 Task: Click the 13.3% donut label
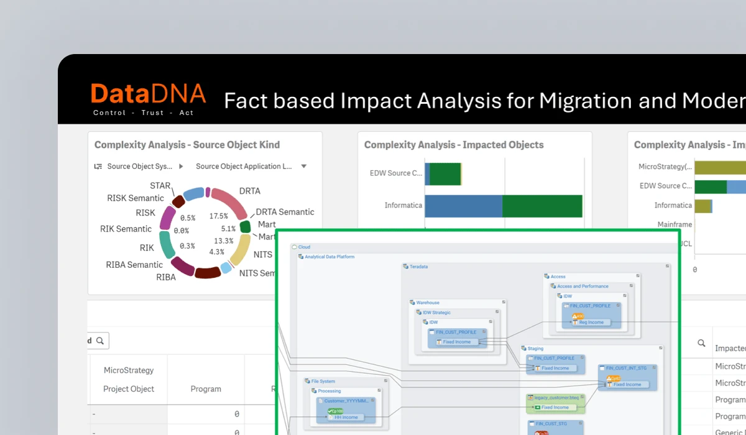(224, 240)
